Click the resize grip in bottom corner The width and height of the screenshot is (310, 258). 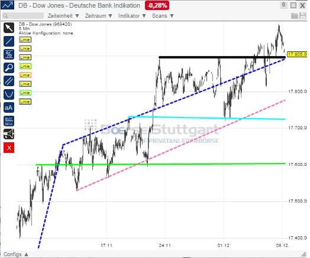[x=303, y=254]
